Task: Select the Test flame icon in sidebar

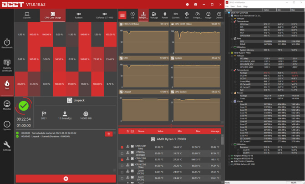Action: coord(7,85)
